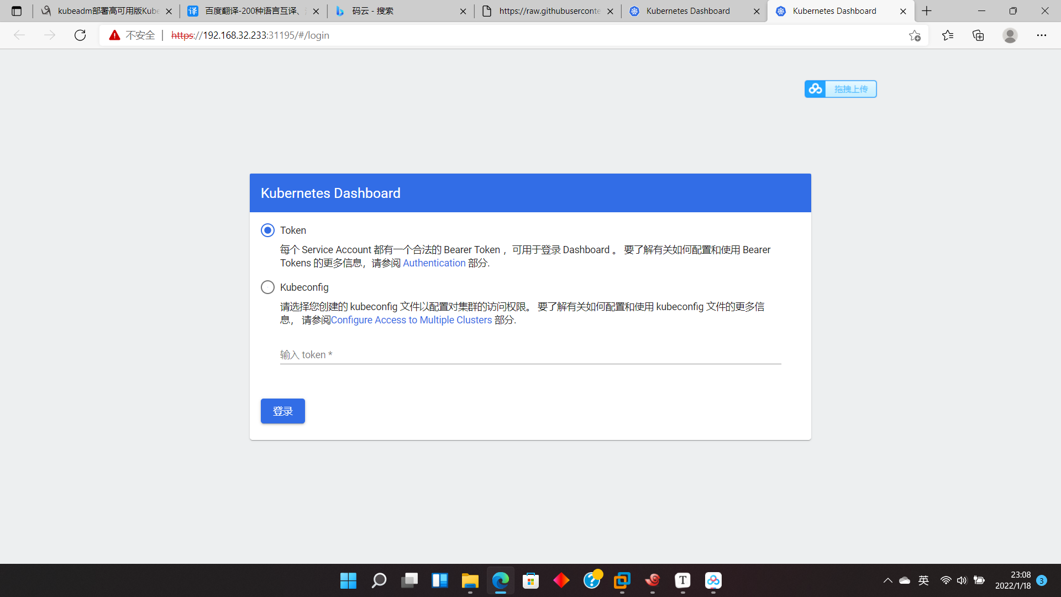1061x597 pixels.
Task: Click the Baidu cloud icon in upload widget
Action: 815,89
